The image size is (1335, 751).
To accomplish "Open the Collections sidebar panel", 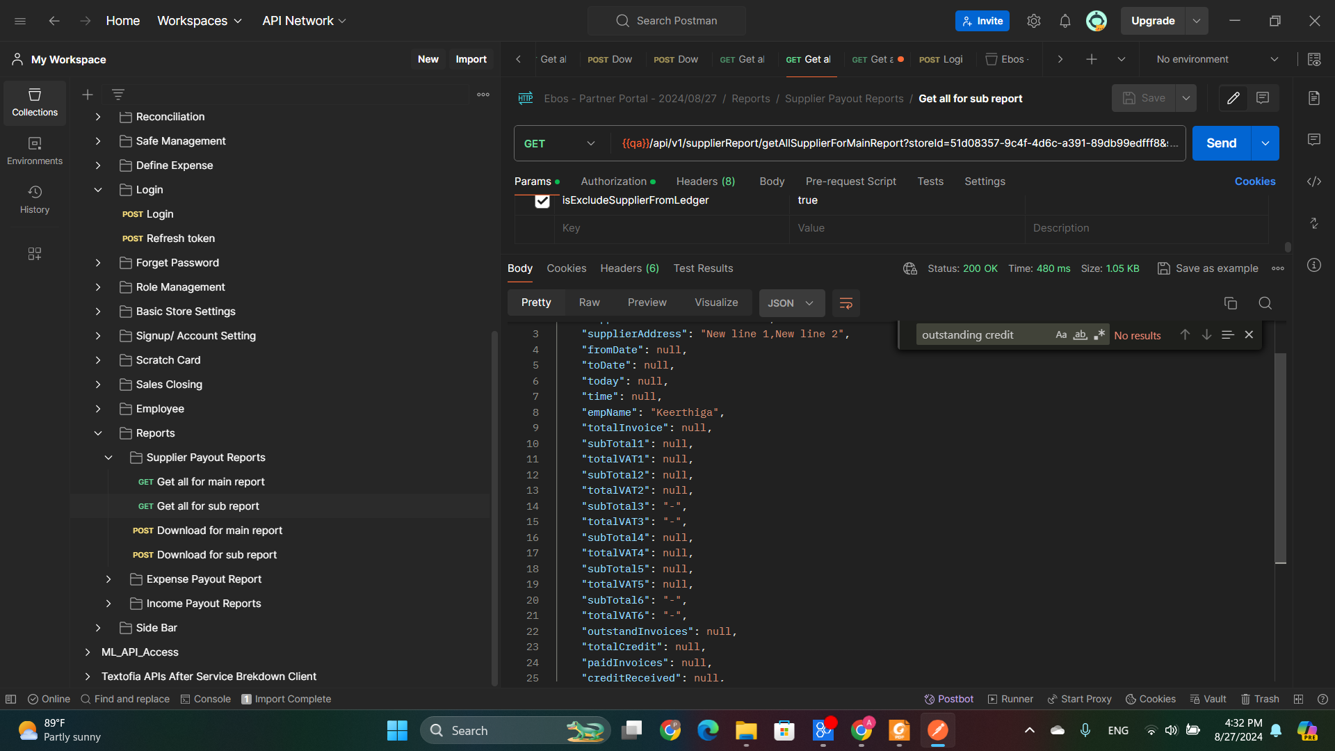I will point(35,102).
